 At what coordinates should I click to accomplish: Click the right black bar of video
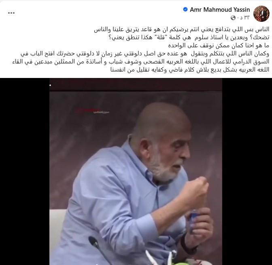(x=247, y=171)
